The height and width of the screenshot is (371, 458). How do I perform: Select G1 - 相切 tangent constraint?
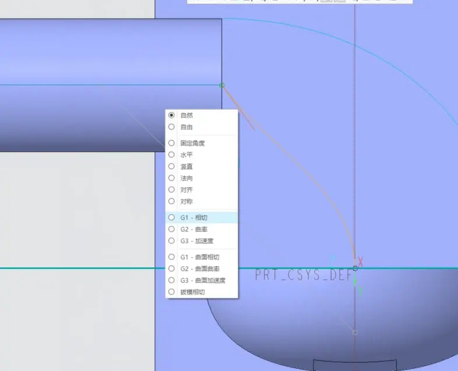(x=202, y=218)
